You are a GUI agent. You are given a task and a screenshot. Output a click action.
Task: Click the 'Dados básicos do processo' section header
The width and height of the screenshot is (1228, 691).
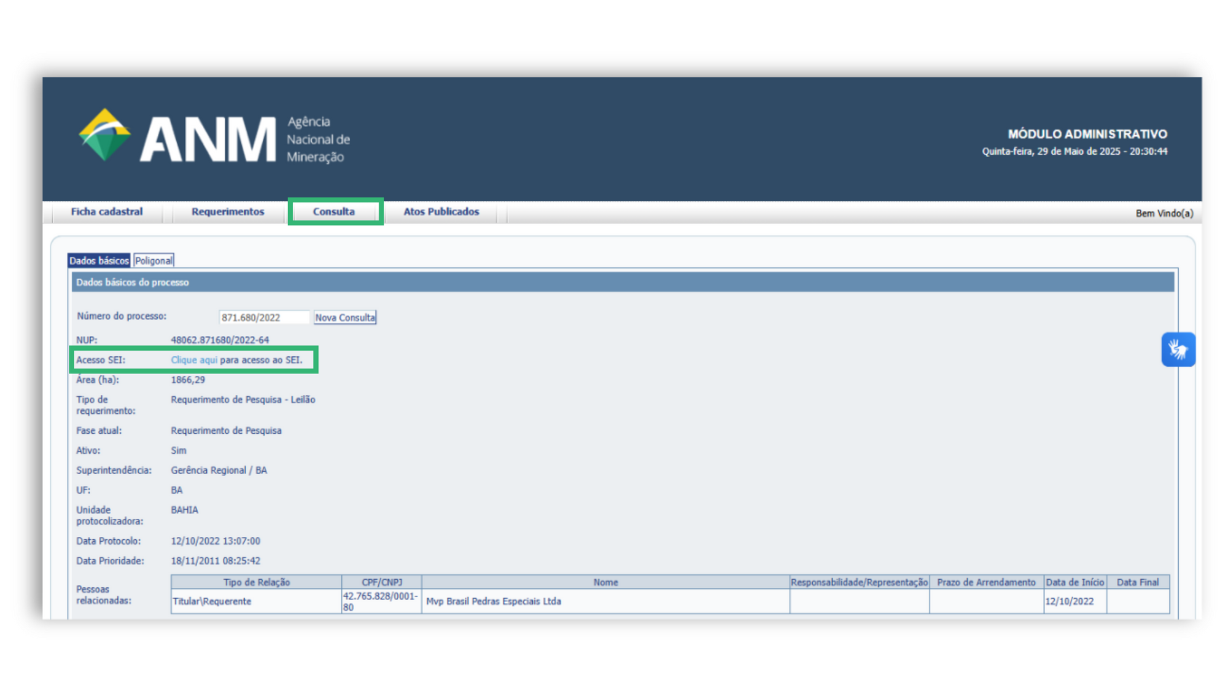(x=623, y=283)
